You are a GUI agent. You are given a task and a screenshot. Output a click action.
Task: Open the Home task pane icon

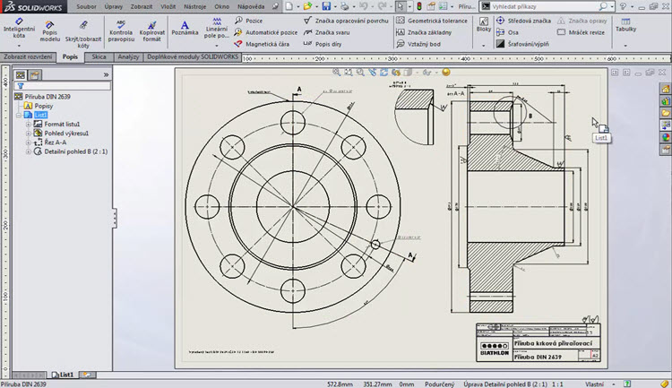pyautogui.click(x=665, y=90)
